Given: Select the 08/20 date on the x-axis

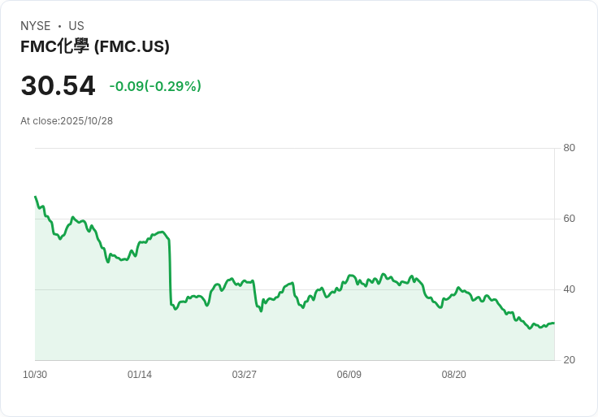Looking at the screenshot, I should click(453, 375).
